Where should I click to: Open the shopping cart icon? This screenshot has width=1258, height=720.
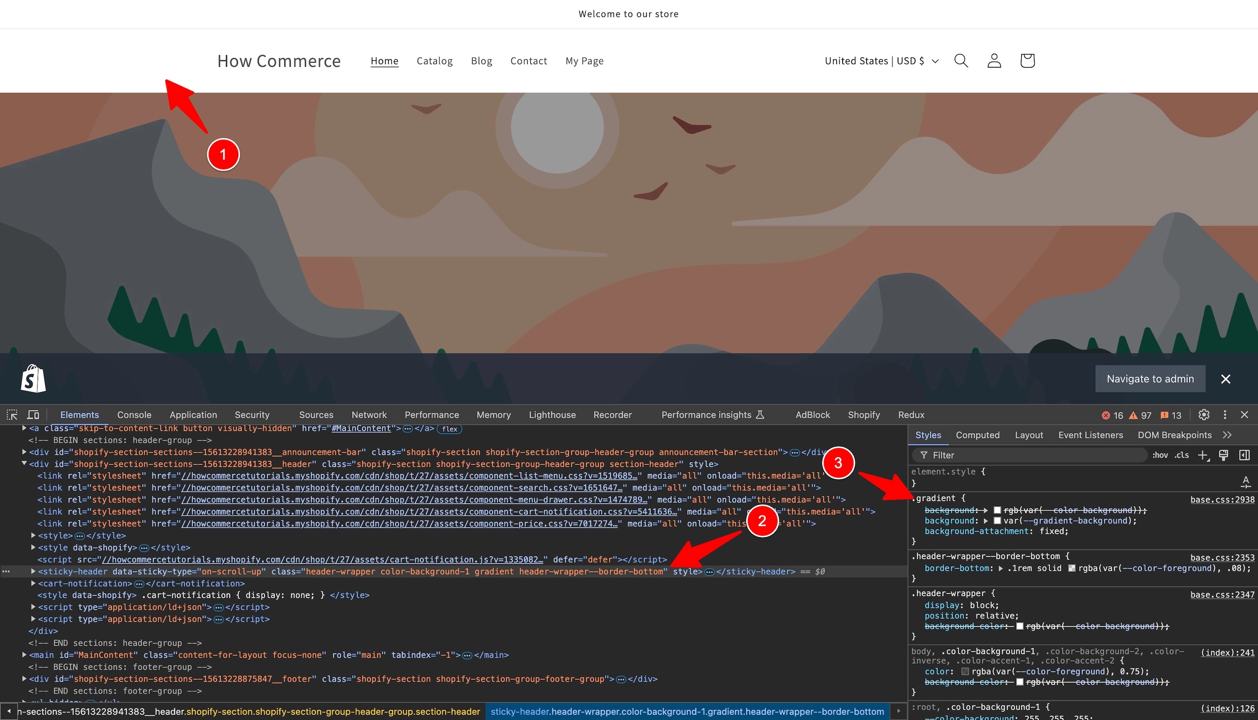1027,60
